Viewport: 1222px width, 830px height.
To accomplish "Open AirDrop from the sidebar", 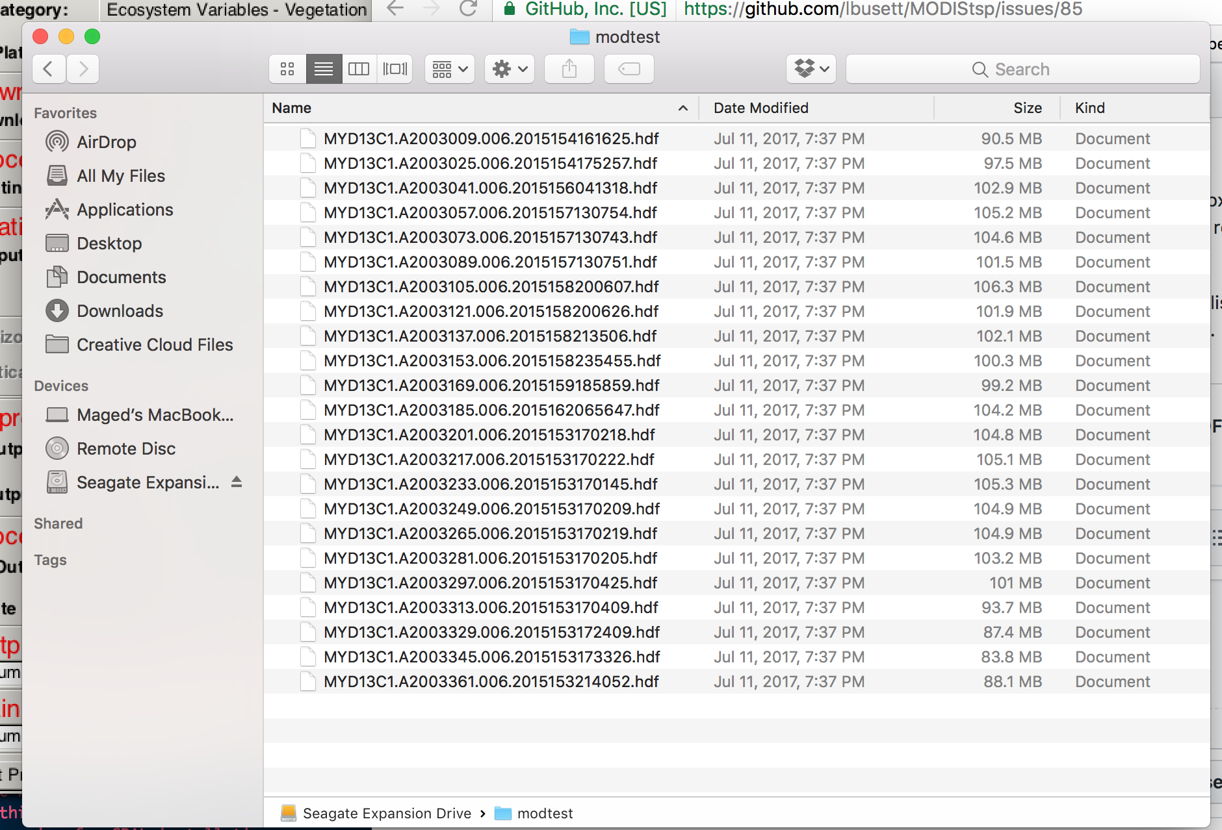I will pyautogui.click(x=106, y=142).
